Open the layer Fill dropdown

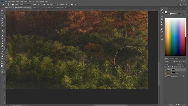point(186,67)
